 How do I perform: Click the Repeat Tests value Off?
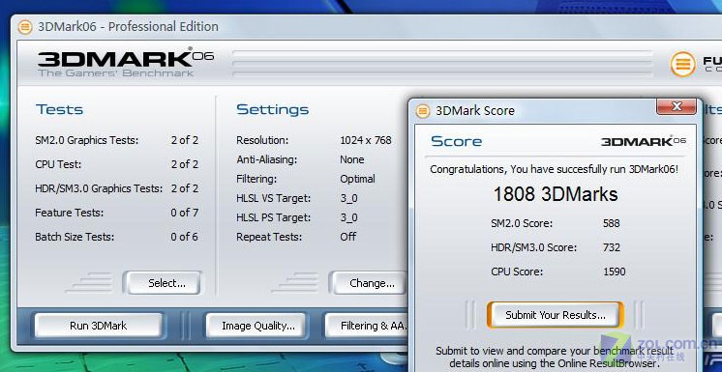coord(348,237)
